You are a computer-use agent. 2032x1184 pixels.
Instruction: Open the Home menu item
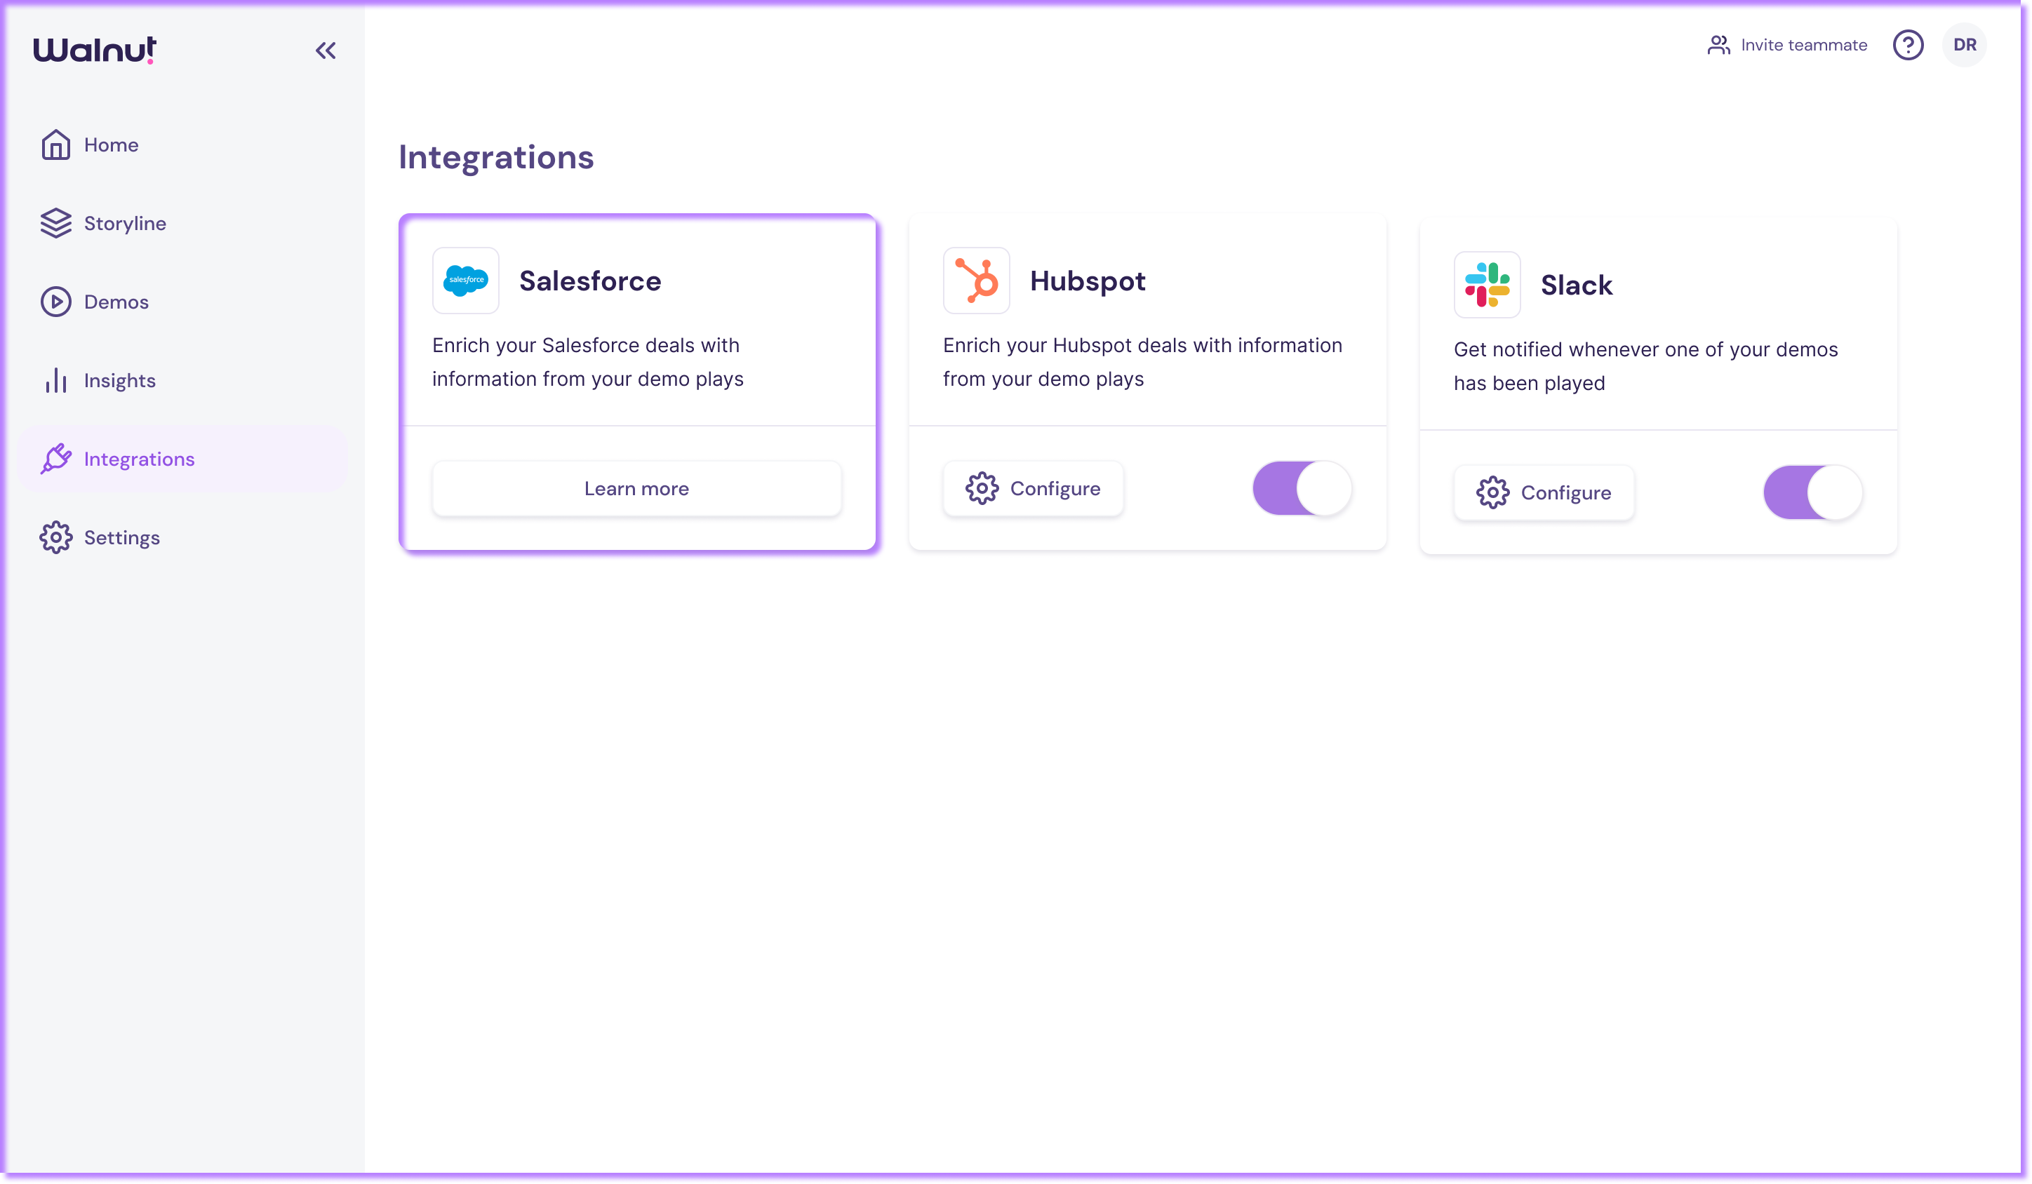[183, 145]
